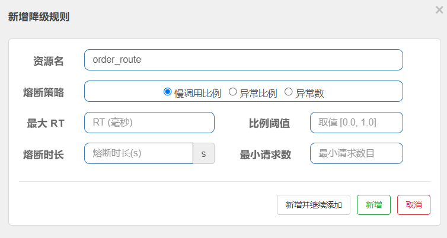Click the 最小请求数 input field
447x238 pixels.
tap(356, 153)
